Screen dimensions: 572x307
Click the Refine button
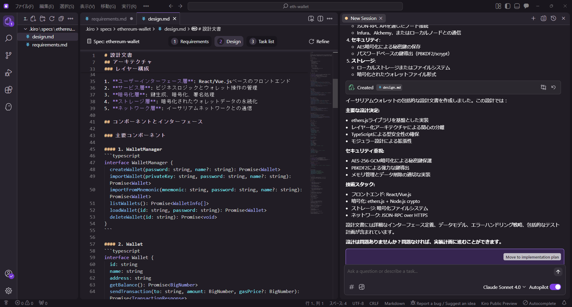click(319, 41)
